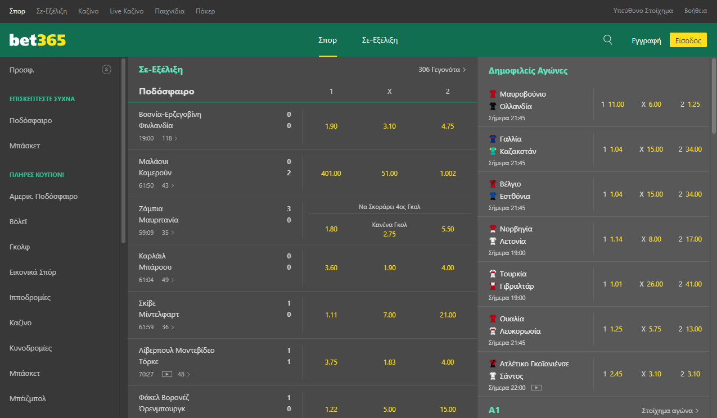This screenshot has height=418, width=717.
Task: Open Live Καζίνο in top menu
Action: [x=127, y=11]
